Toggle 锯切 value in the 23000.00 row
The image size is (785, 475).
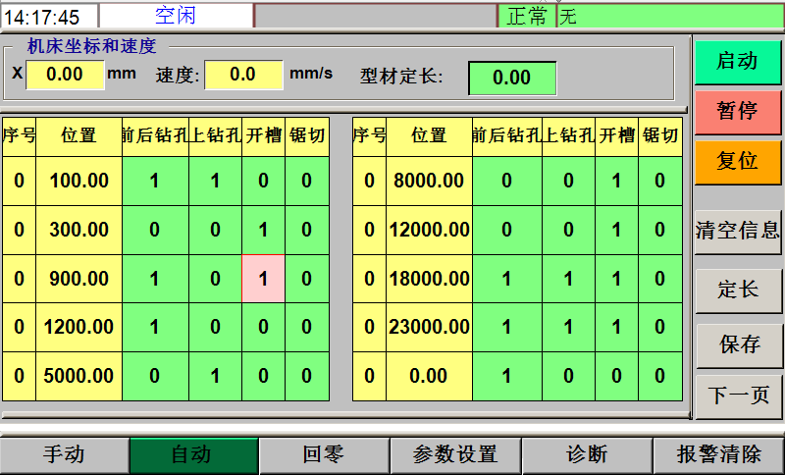point(659,327)
